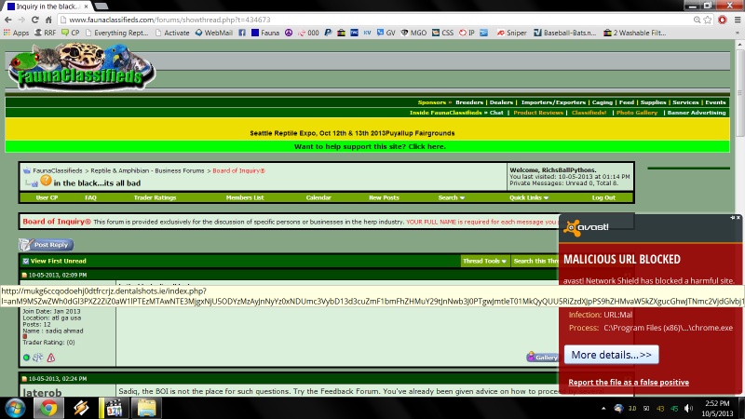Open the PayPal bookmark icon
The height and width of the screenshot is (419, 745).
[328, 33]
